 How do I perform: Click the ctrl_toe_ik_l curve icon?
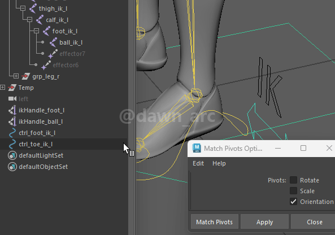click(12, 144)
